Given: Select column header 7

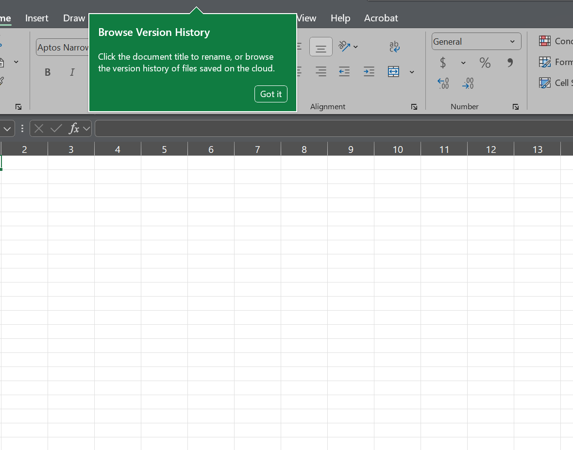Looking at the screenshot, I should coord(257,149).
